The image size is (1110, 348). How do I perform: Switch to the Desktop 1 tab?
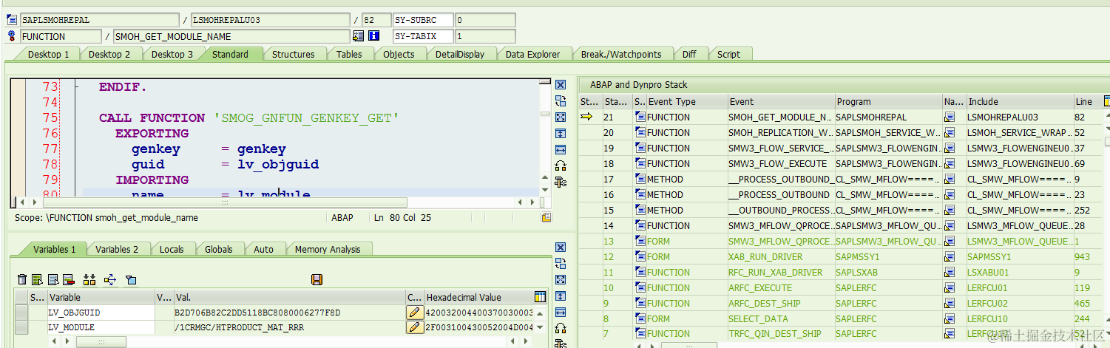(48, 54)
